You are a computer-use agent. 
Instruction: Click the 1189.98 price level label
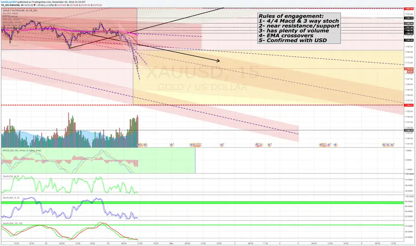pos(408,30)
